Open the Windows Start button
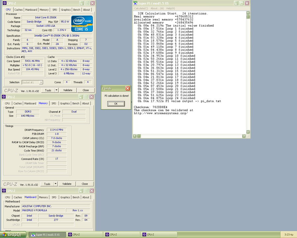297x238 pixels. coord(13,235)
